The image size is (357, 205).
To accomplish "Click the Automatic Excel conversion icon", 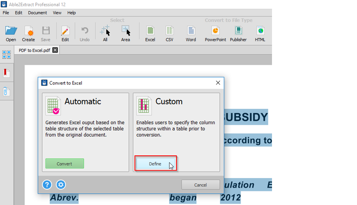I will click(53, 106).
